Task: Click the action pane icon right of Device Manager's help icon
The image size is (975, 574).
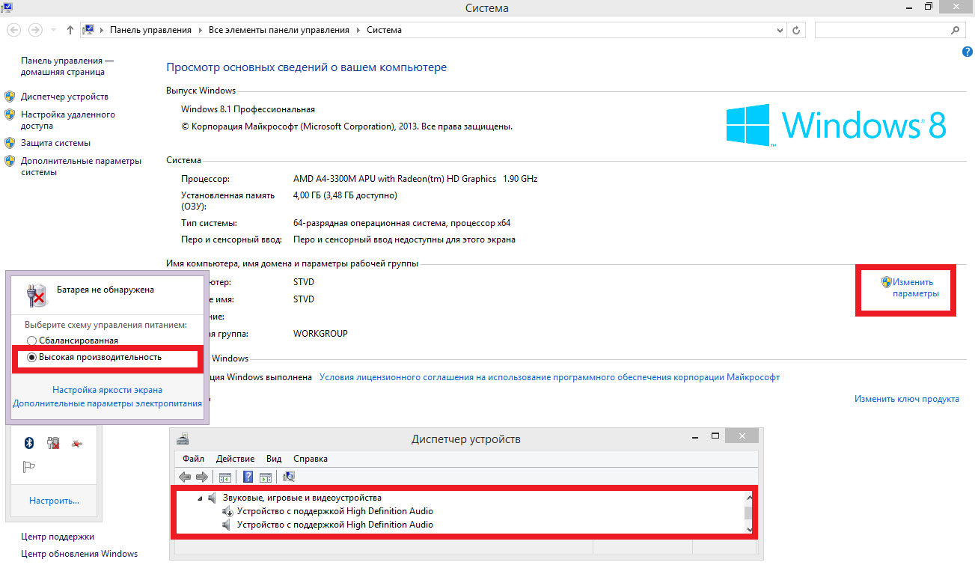Action: (x=265, y=477)
